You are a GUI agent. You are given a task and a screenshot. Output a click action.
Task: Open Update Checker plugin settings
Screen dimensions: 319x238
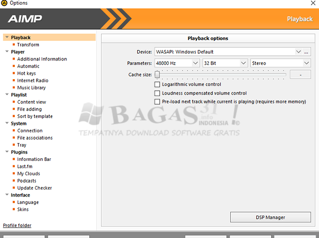[x=35, y=188]
